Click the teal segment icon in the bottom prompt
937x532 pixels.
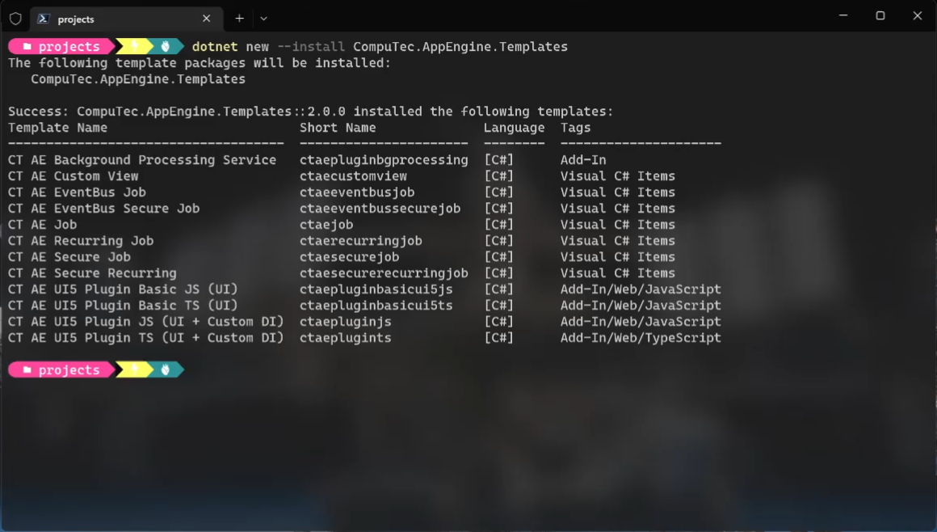[x=166, y=370]
